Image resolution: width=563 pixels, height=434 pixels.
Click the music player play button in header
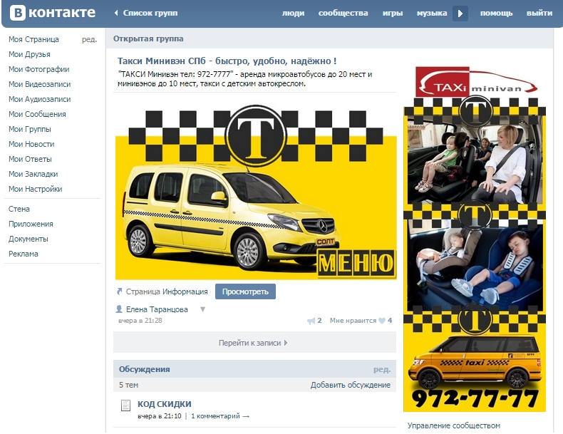[x=460, y=14]
